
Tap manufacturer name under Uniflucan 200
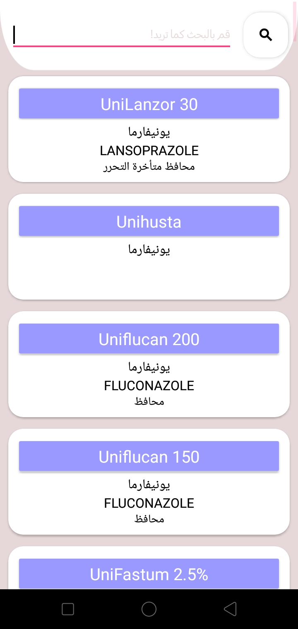coord(149,367)
